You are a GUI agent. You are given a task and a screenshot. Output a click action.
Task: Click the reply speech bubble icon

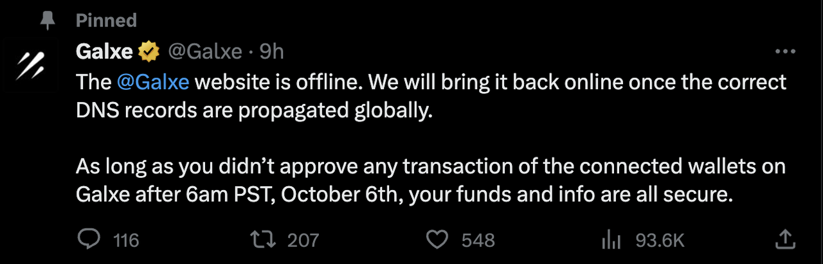[88, 240]
